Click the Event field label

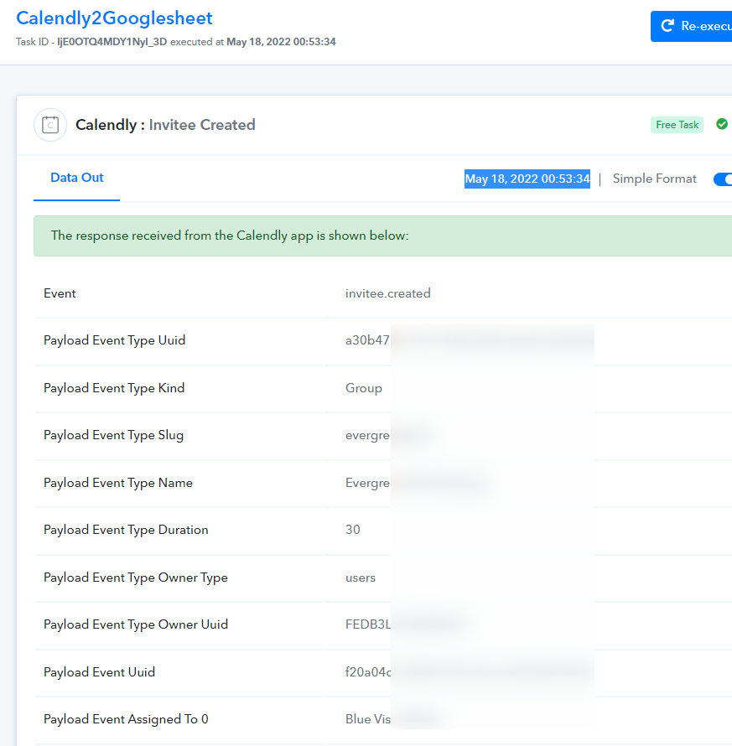(x=60, y=293)
